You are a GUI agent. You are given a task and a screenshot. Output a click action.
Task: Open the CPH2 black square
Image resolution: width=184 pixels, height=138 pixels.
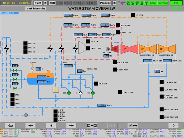(x=13, y=100)
